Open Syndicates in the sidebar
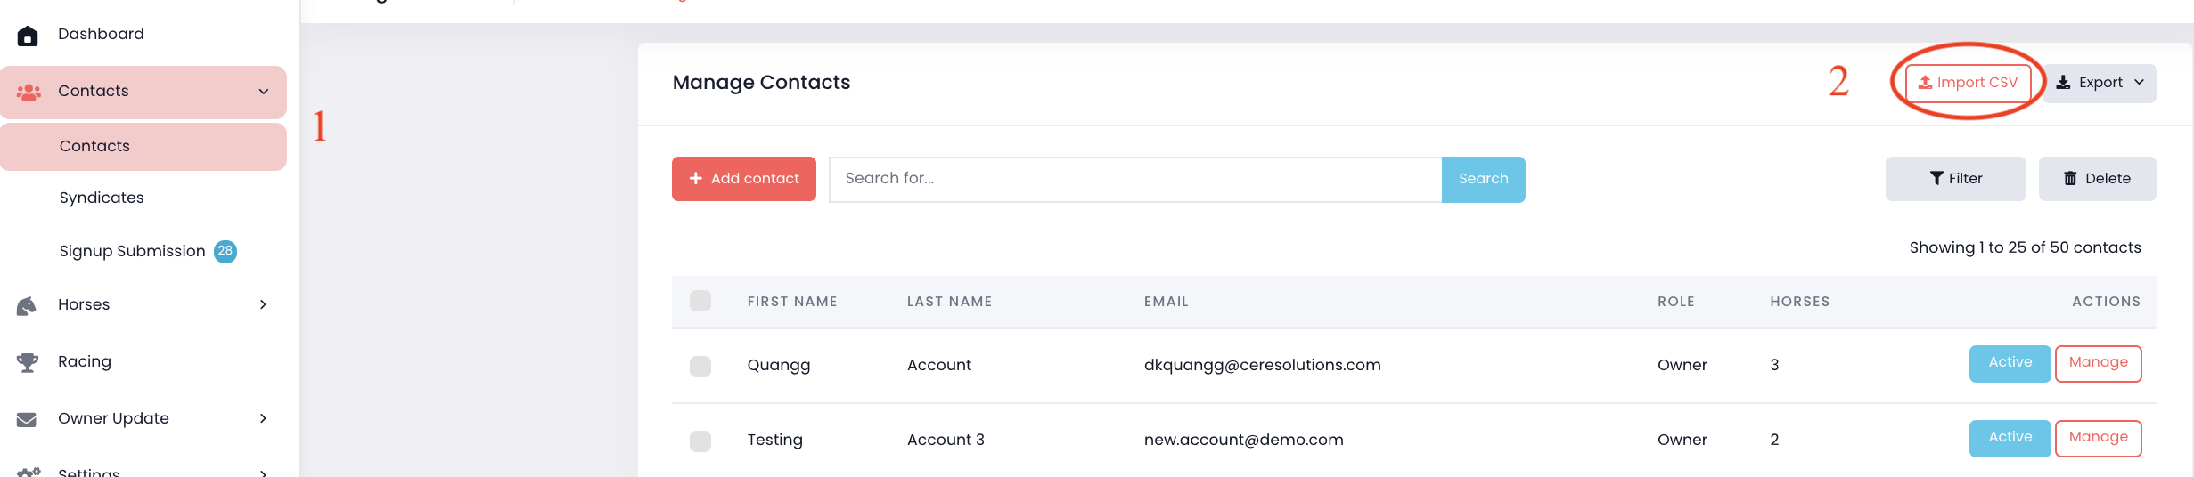The image size is (2194, 477). point(102,198)
